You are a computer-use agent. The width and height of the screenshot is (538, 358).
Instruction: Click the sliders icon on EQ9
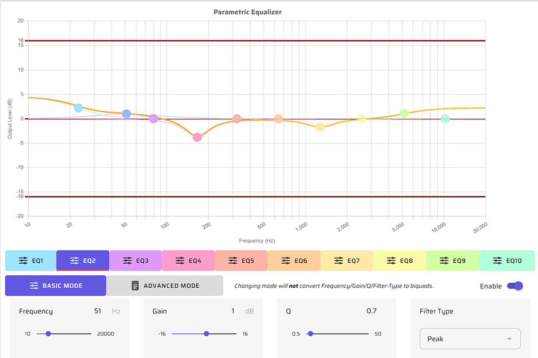coord(444,260)
